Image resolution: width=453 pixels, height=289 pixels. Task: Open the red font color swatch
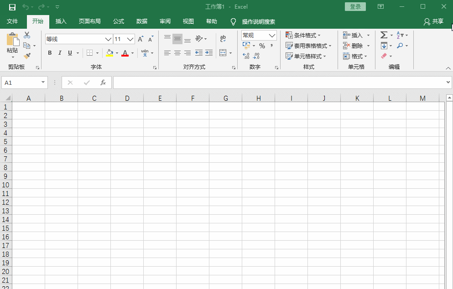click(126, 52)
